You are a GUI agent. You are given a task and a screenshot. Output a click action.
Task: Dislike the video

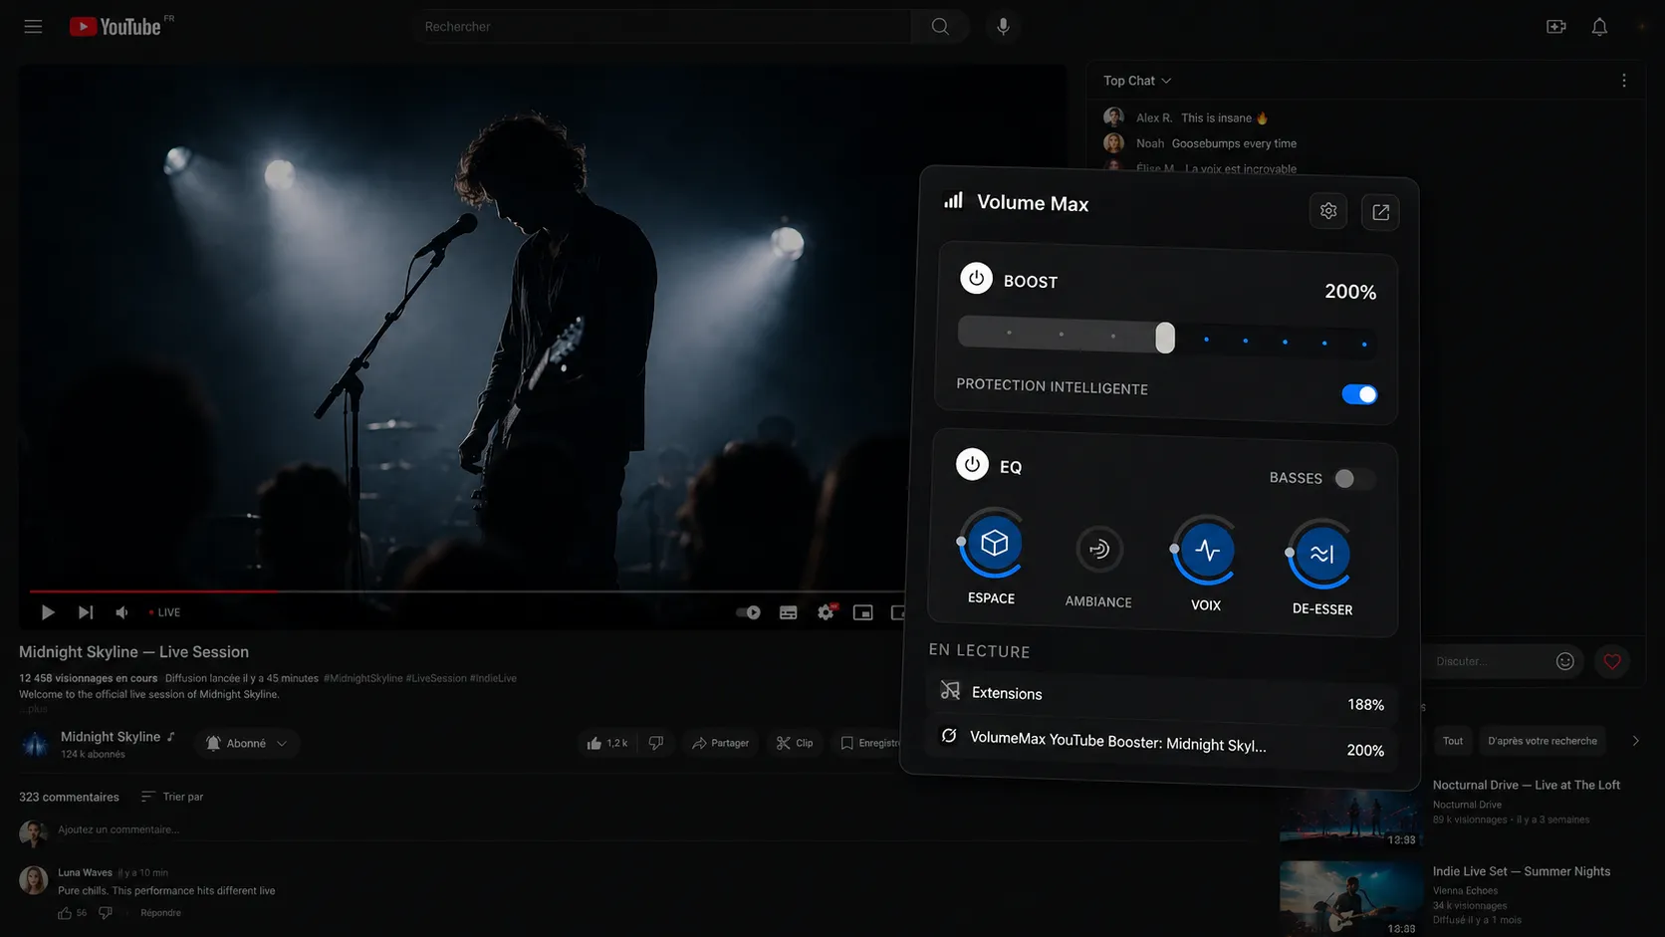656,743
